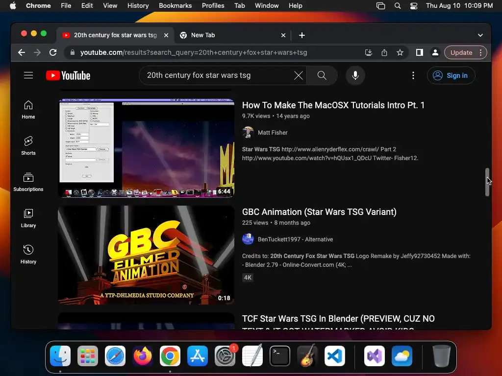502x376 pixels.
Task: Open YouTube settings three-dot menu
Action: [x=413, y=75]
